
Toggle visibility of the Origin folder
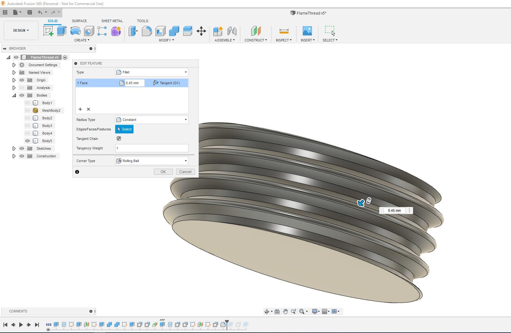(x=22, y=80)
